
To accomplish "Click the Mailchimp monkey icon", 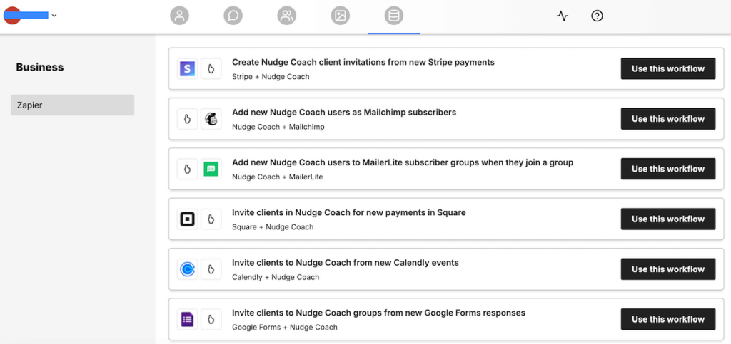I will [211, 119].
